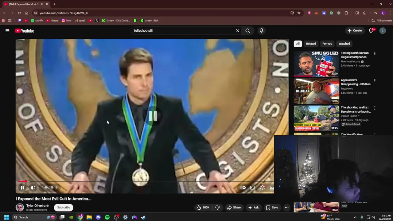Viewport: 393px width, 221px height.
Task: Dislike the video with thumbs down
Action: (x=217, y=207)
